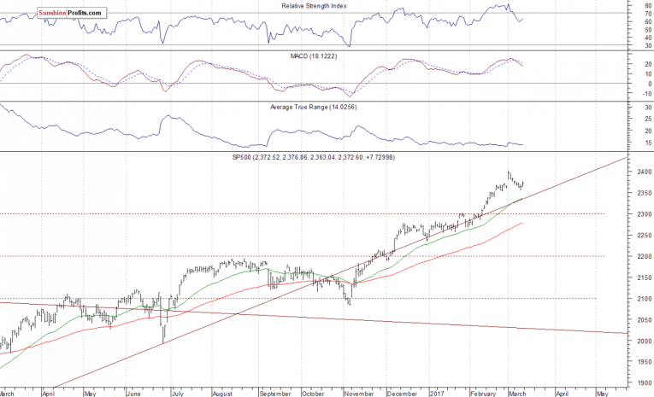Screen dimensions: 654x397
Task: Pick October on the time axis
Action: tap(313, 393)
